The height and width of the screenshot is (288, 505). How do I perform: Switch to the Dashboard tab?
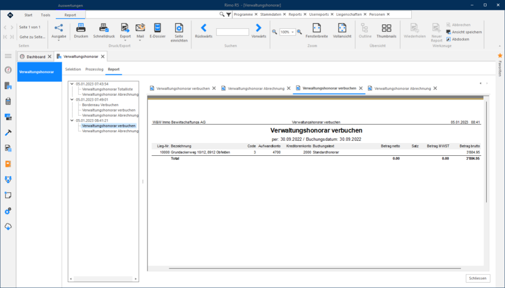point(36,57)
